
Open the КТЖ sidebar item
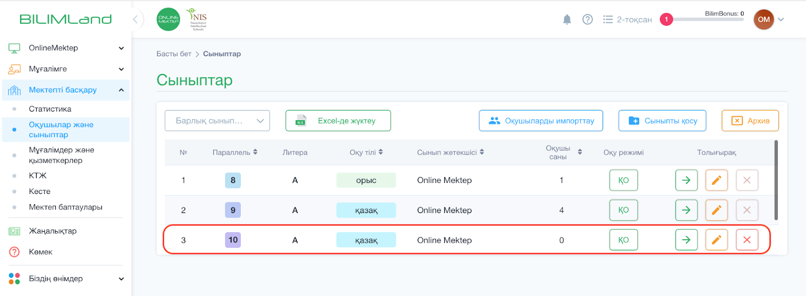(x=38, y=176)
